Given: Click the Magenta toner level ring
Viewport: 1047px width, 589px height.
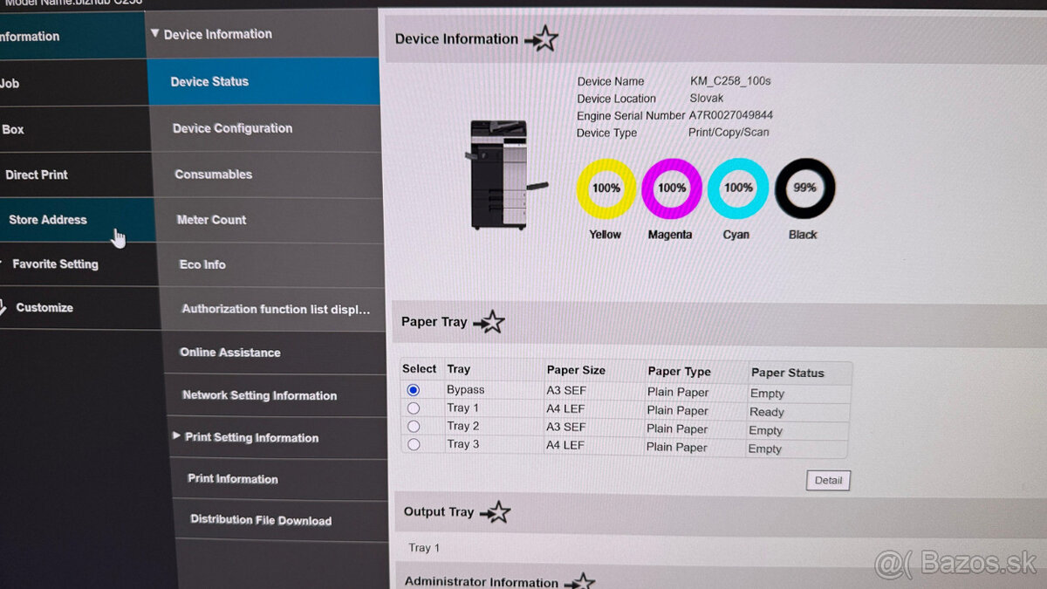Looking at the screenshot, I should [672, 188].
